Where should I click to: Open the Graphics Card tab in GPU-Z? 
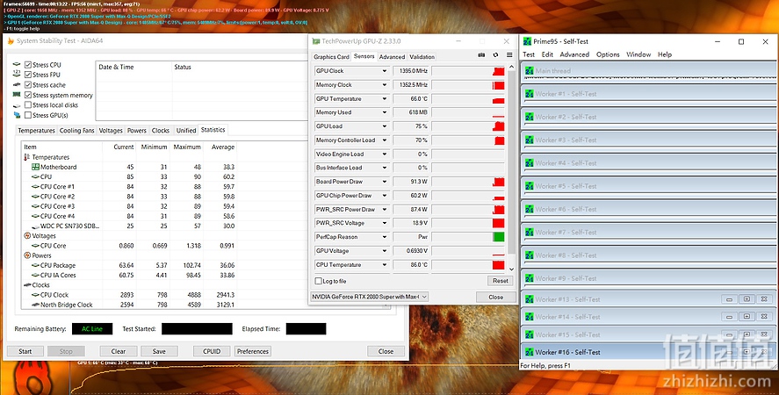(x=331, y=57)
